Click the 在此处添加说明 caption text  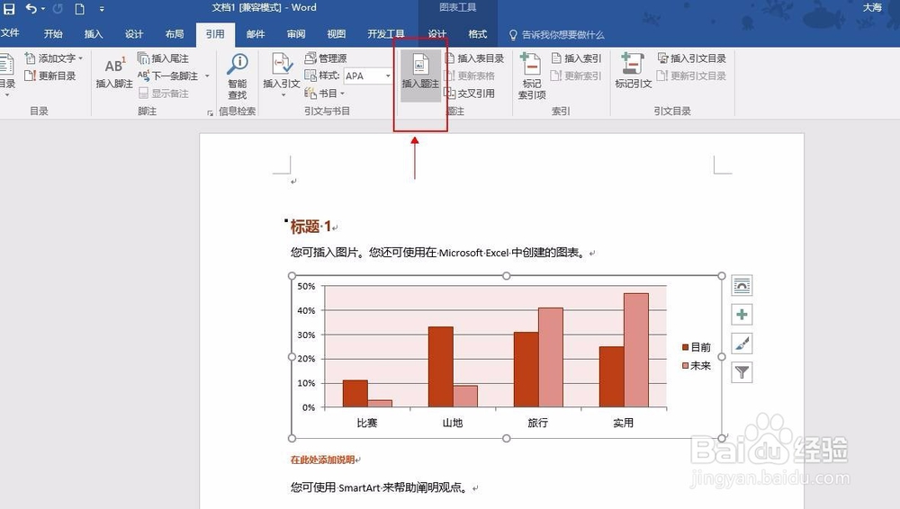click(x=322, y=460)
